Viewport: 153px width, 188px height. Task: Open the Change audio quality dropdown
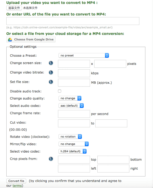click(70, 98)
